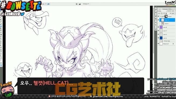Hide the purple Layer 38 eye icon
This screenshot has height=99, width=176.
(158, 27)
